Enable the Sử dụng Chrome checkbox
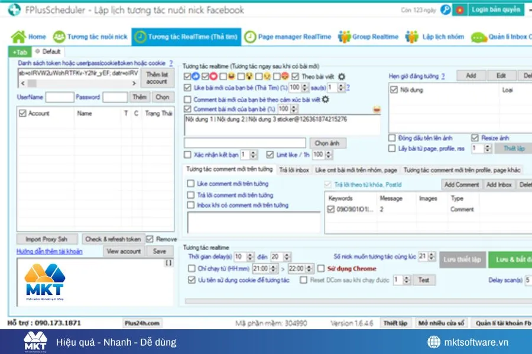This screenshot has height=354, width=532. [x=321, y=268]
